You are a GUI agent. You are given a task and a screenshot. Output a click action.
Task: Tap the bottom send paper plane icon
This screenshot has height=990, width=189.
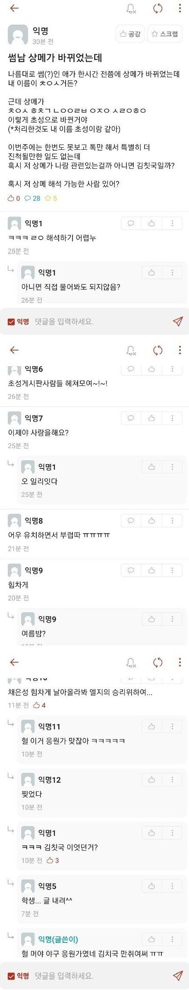(178, 976)
